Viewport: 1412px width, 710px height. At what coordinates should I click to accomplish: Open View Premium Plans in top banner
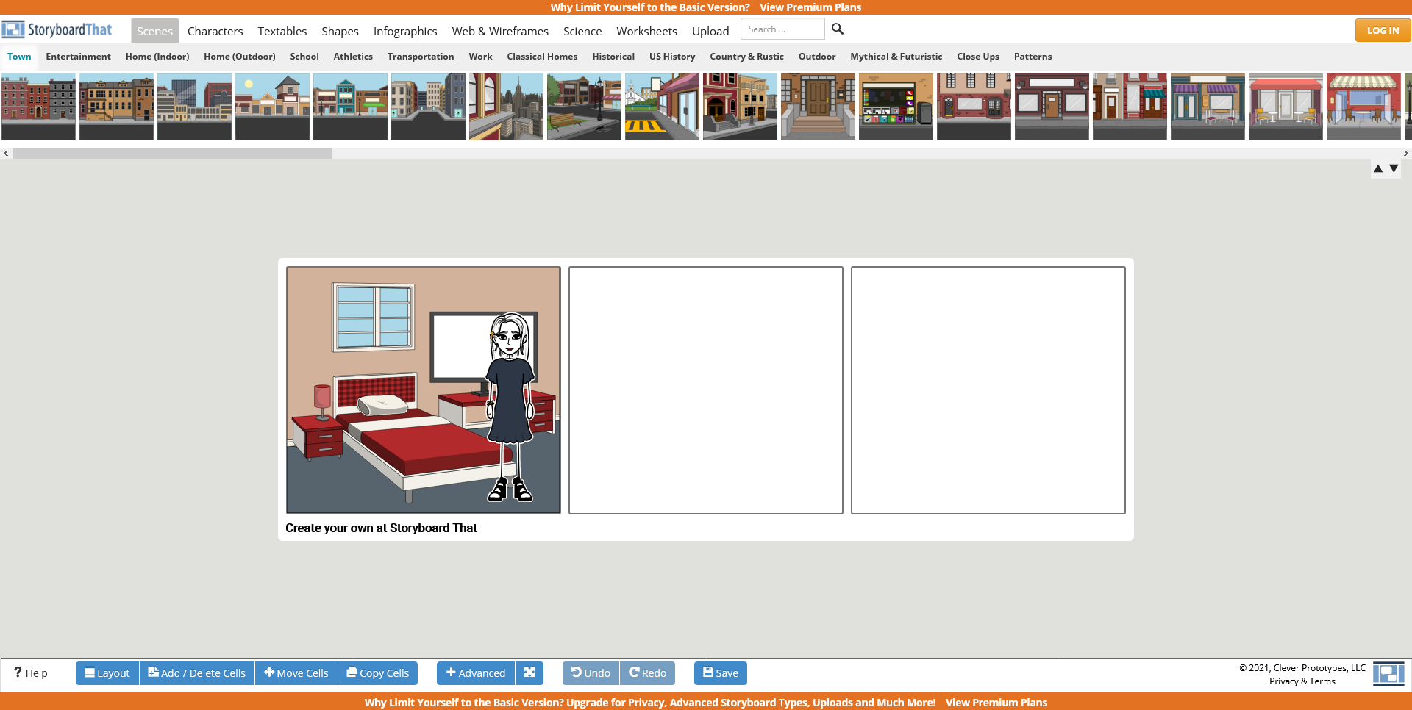coord(810,7)
